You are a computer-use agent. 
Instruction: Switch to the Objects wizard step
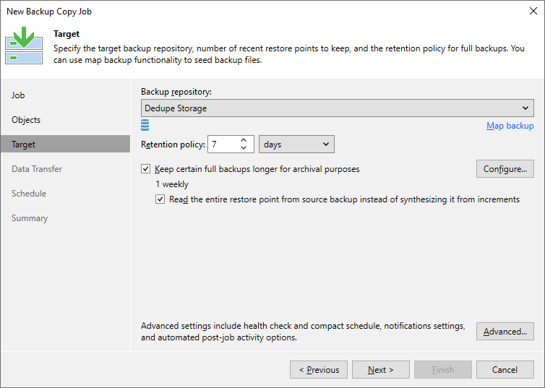click(26, 120)
